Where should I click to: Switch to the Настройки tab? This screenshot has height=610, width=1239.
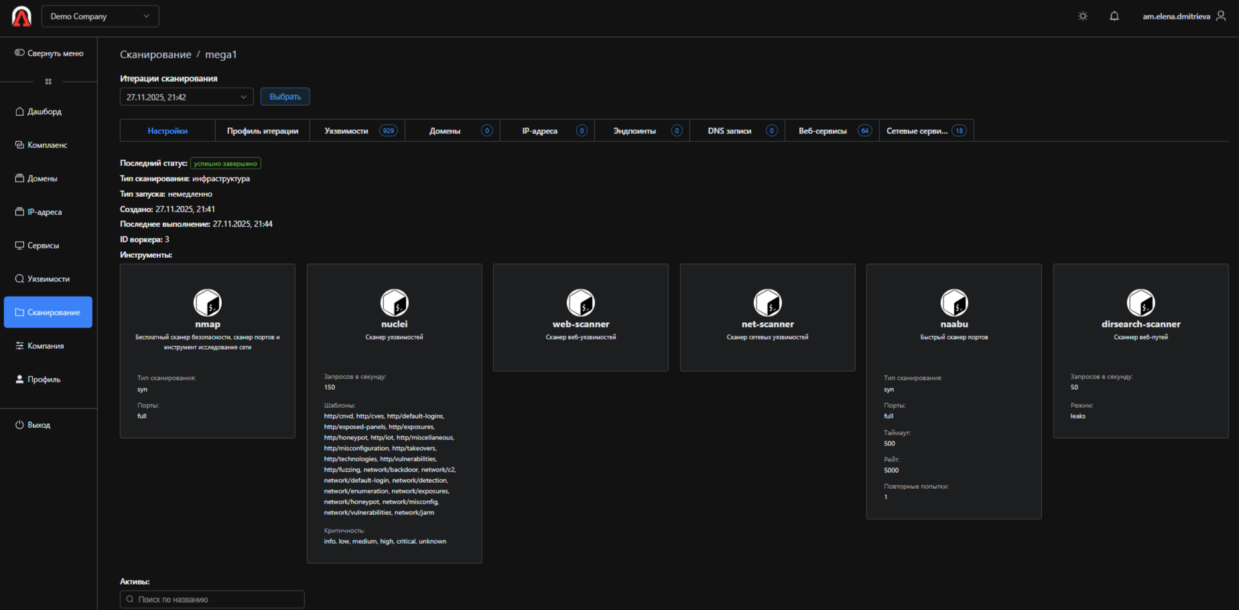click(x=168, y=131)
